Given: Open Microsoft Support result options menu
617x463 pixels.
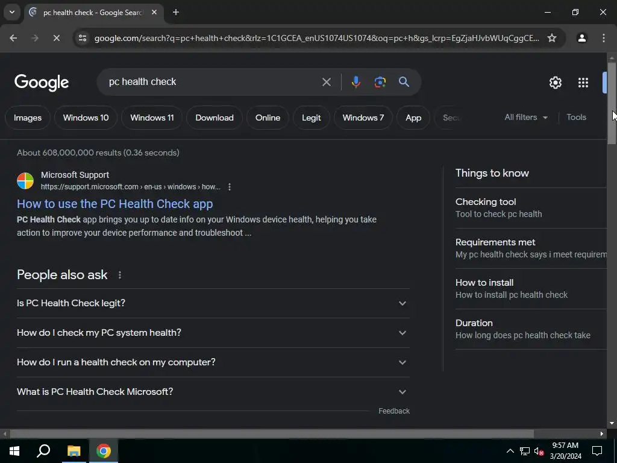Looking at the screenshot, I should pos(230,187).
